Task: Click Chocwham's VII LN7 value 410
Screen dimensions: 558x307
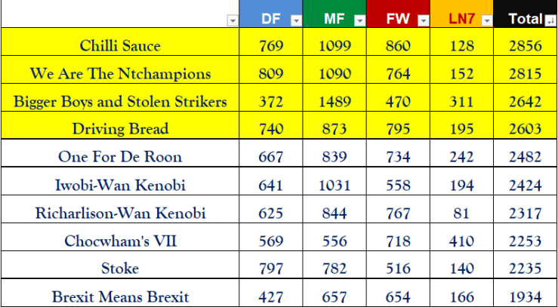Action: [461, 241]
